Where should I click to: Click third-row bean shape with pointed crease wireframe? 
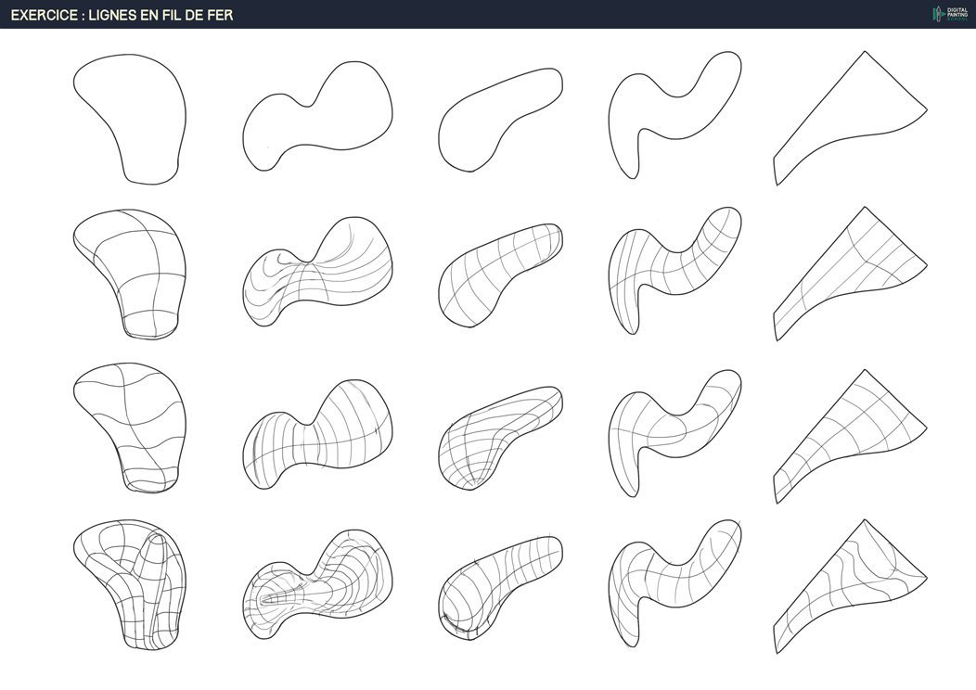pos(499,436)
